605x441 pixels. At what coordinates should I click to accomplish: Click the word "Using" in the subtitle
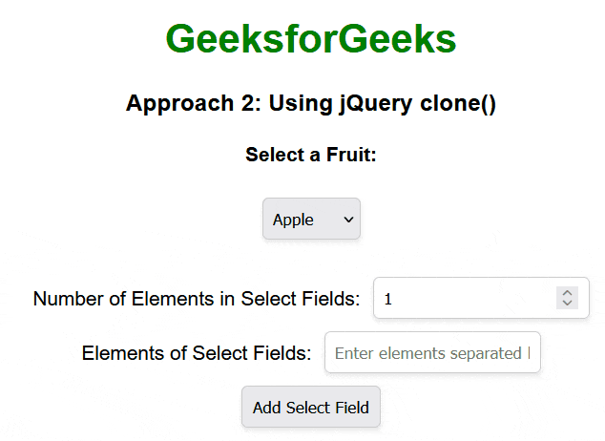pos(299,104)
